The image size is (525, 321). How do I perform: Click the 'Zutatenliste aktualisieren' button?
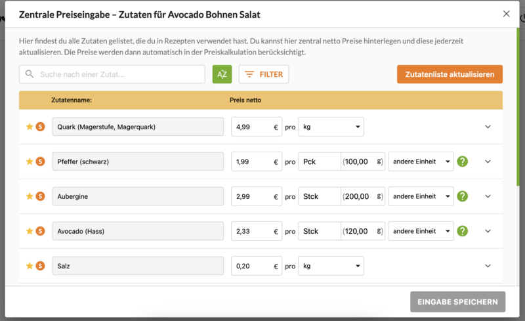tap(450, 74)
